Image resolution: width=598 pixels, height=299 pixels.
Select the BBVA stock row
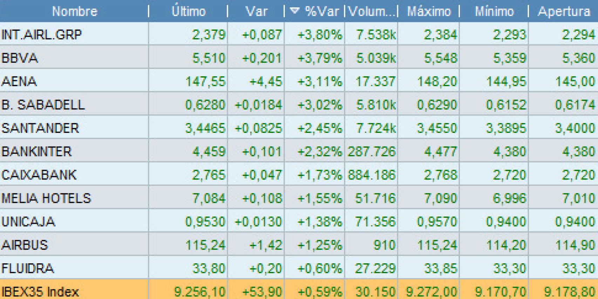[x=20, y=58]
